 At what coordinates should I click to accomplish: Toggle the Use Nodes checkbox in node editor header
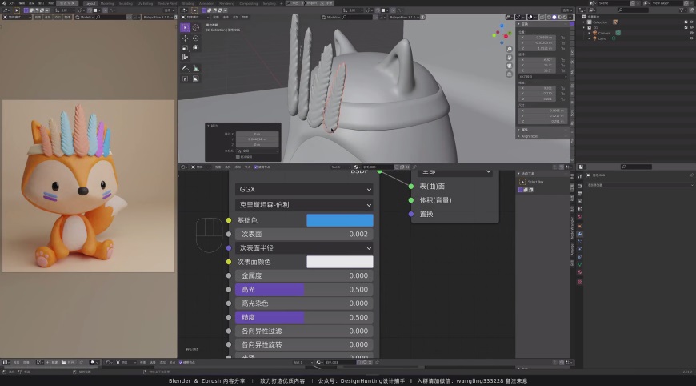click(256, 167)
